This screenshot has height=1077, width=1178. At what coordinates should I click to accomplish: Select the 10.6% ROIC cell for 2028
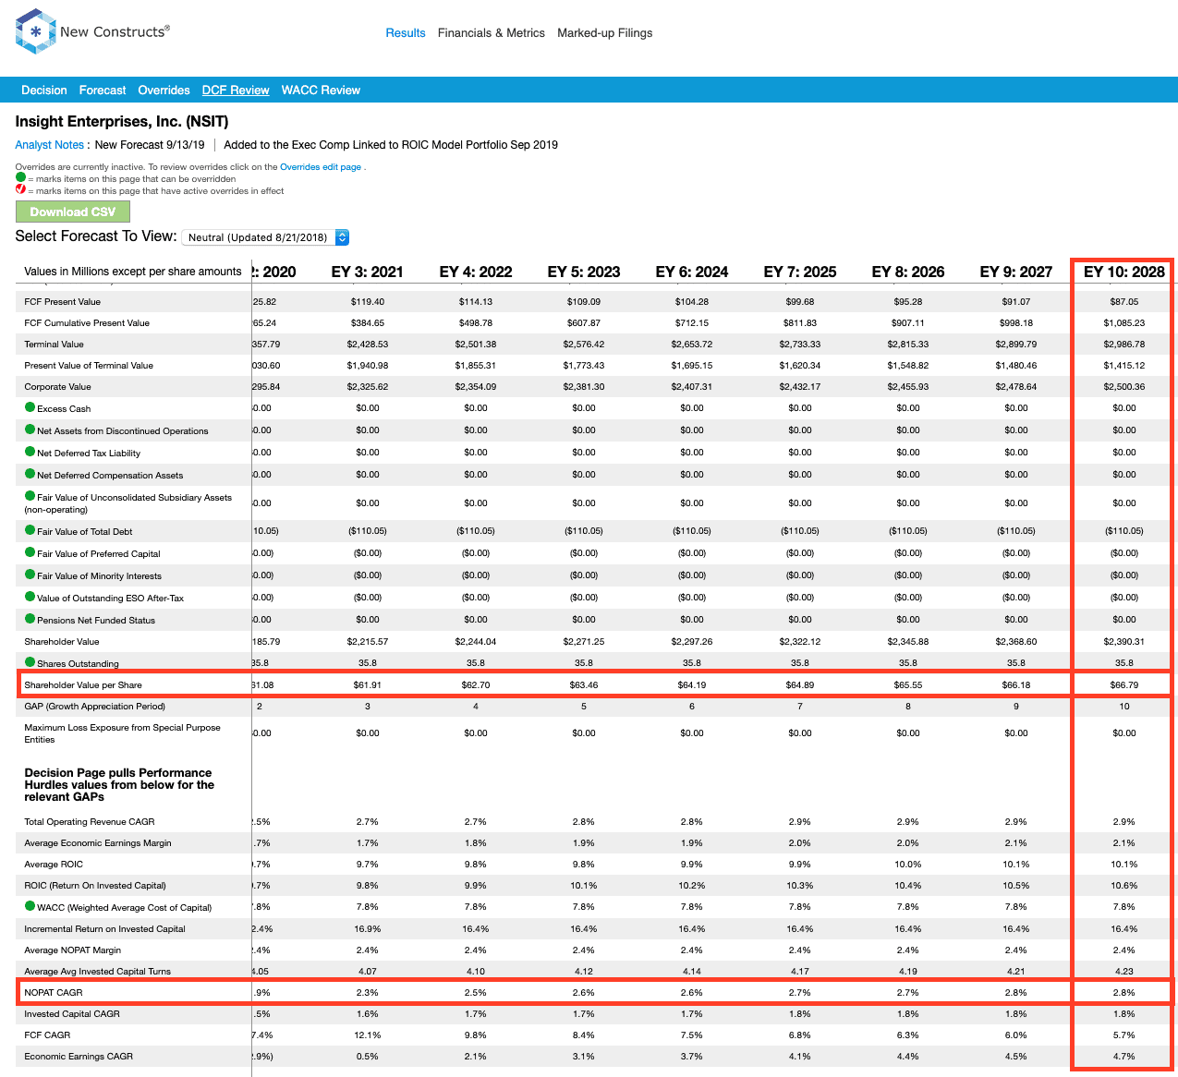[x=1124, y=886]
